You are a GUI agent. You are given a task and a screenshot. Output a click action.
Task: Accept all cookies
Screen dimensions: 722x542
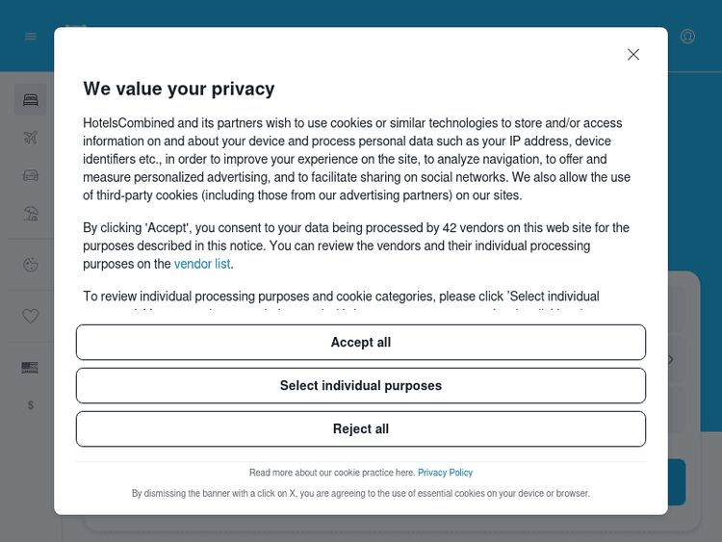coord(361,343)
